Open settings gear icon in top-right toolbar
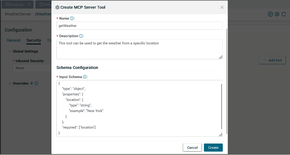 [277, 14]
